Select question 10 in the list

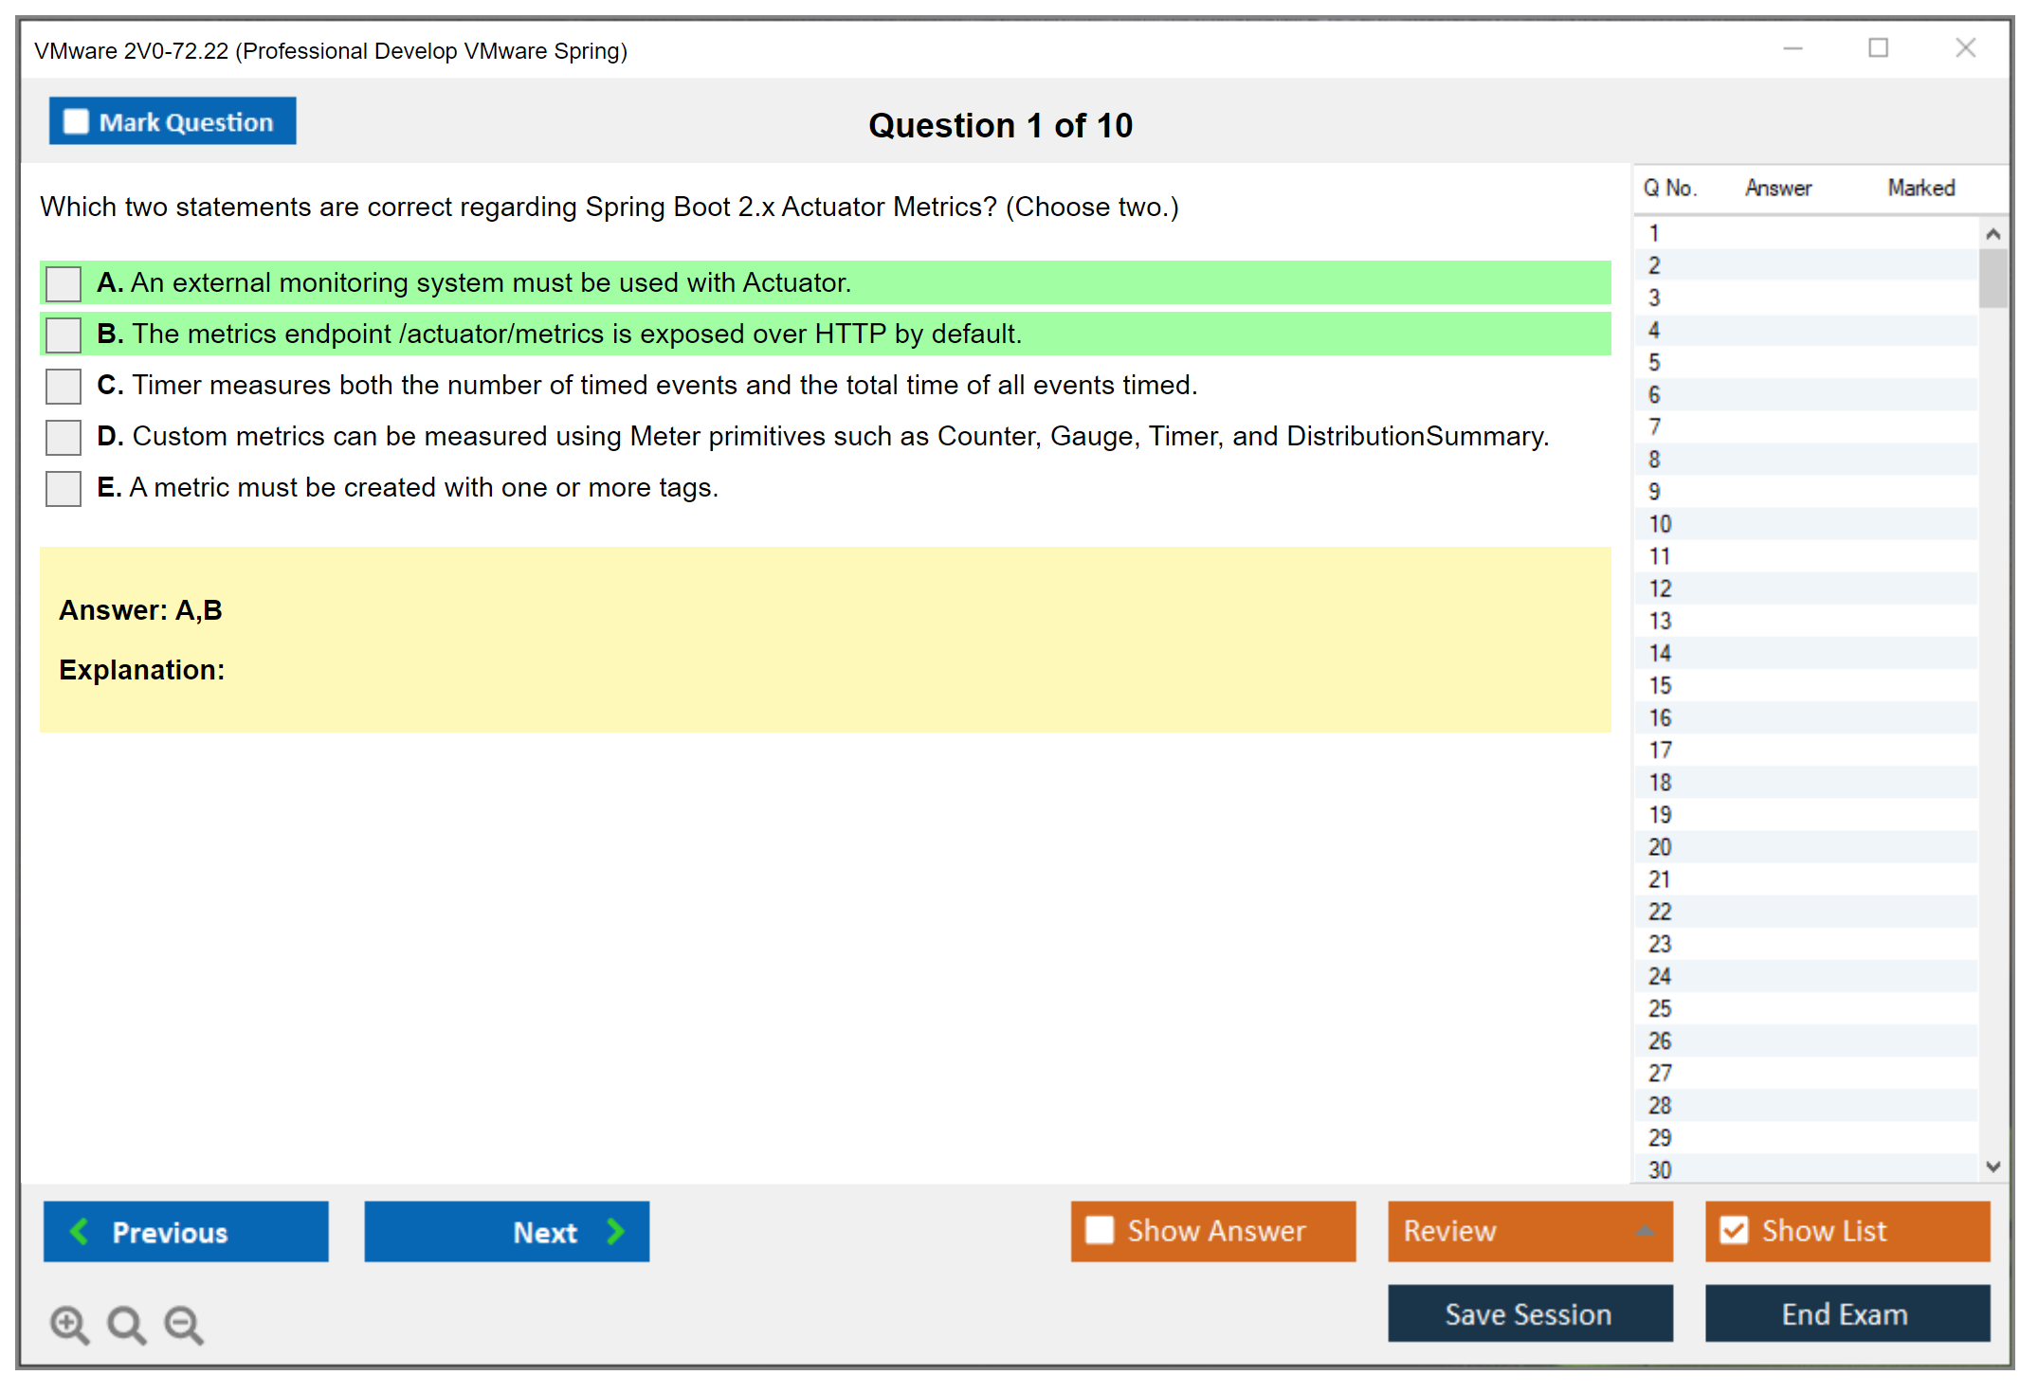click(x=1660, y=524)
